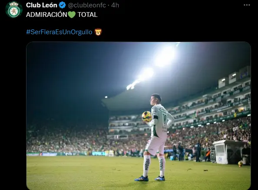Follow the #SerFieraEsUnOrgullo hashtag
258x190 pixels.
(59, 32)
